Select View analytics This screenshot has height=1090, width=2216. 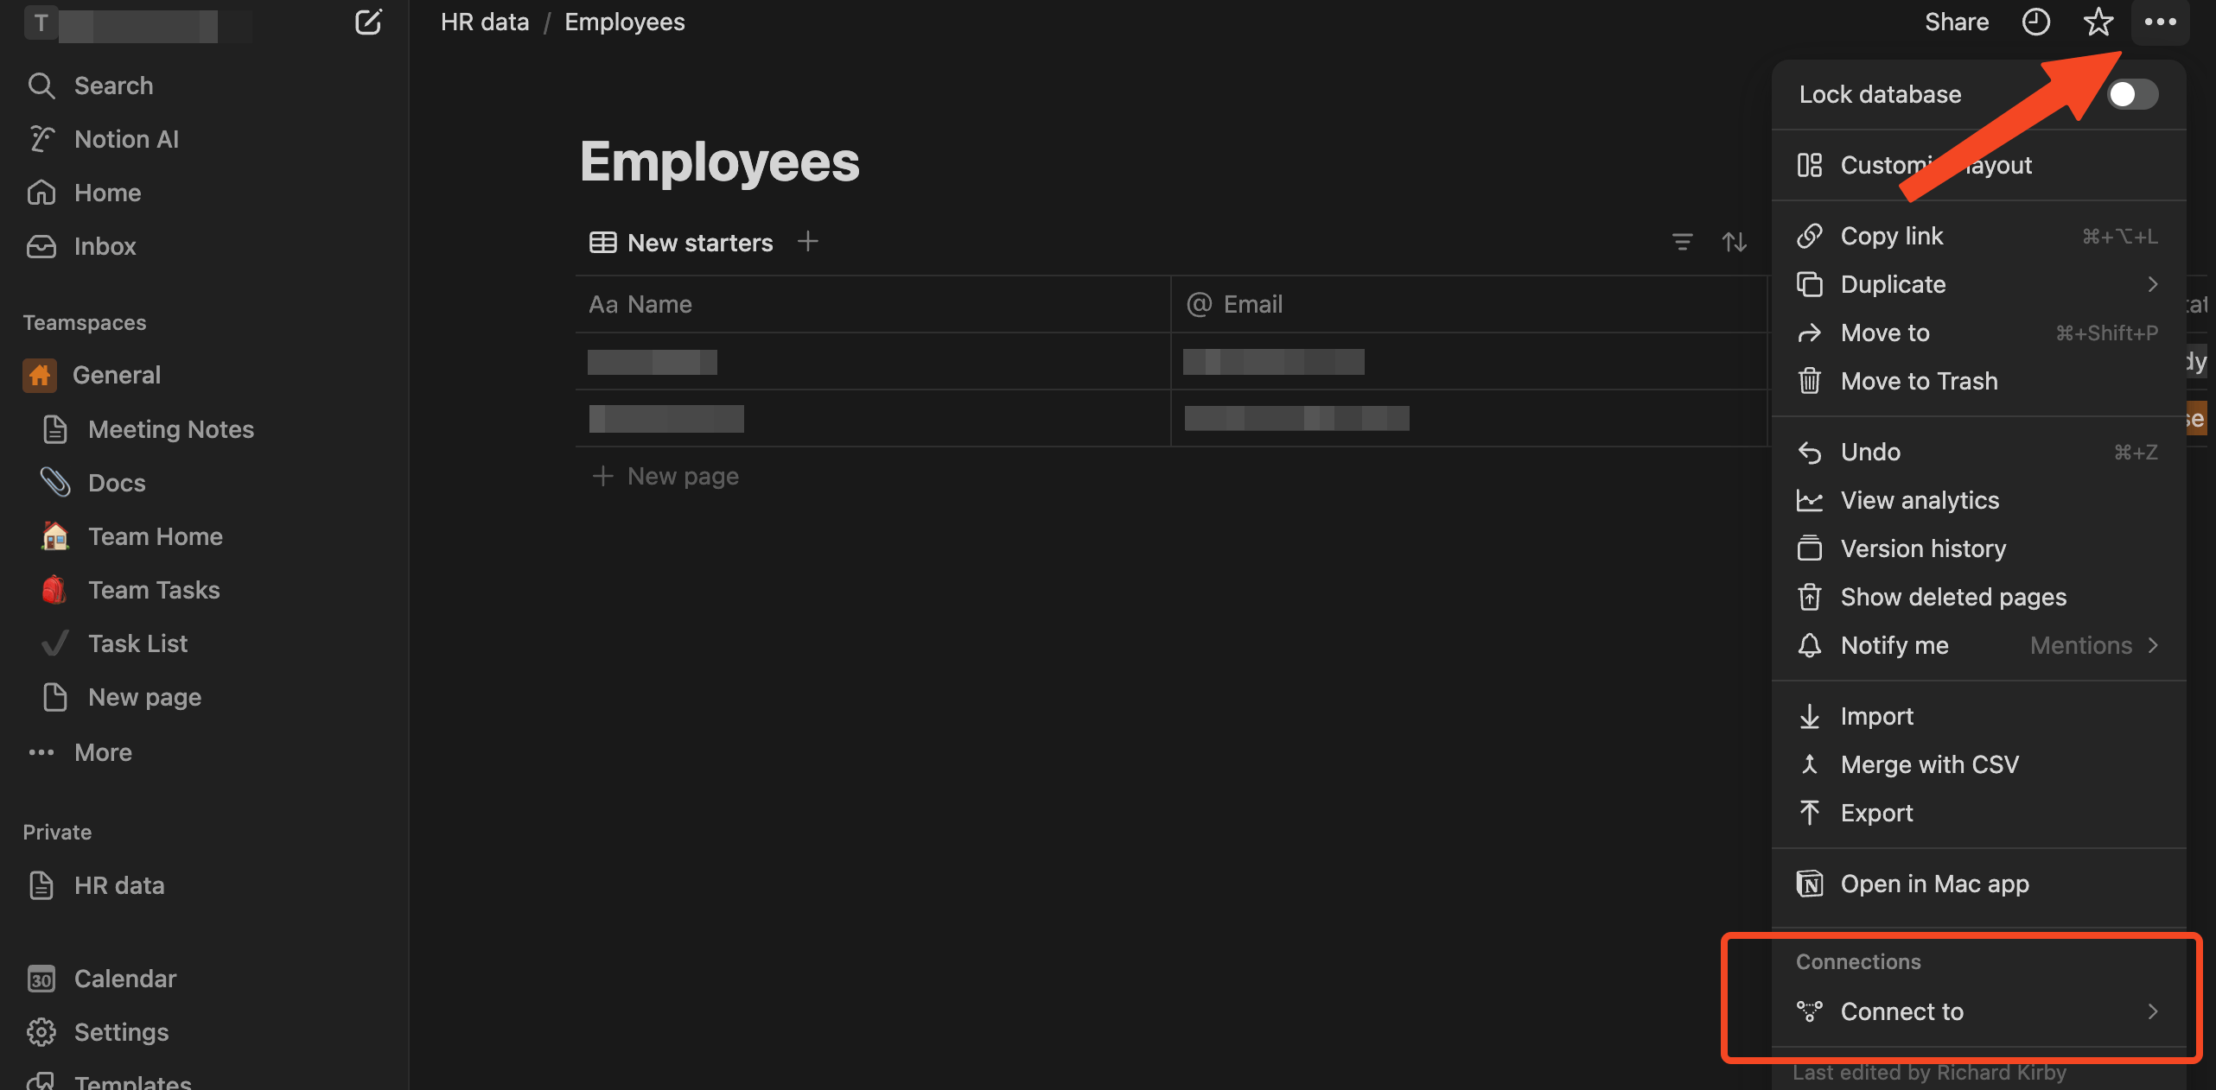[1978, 500]
